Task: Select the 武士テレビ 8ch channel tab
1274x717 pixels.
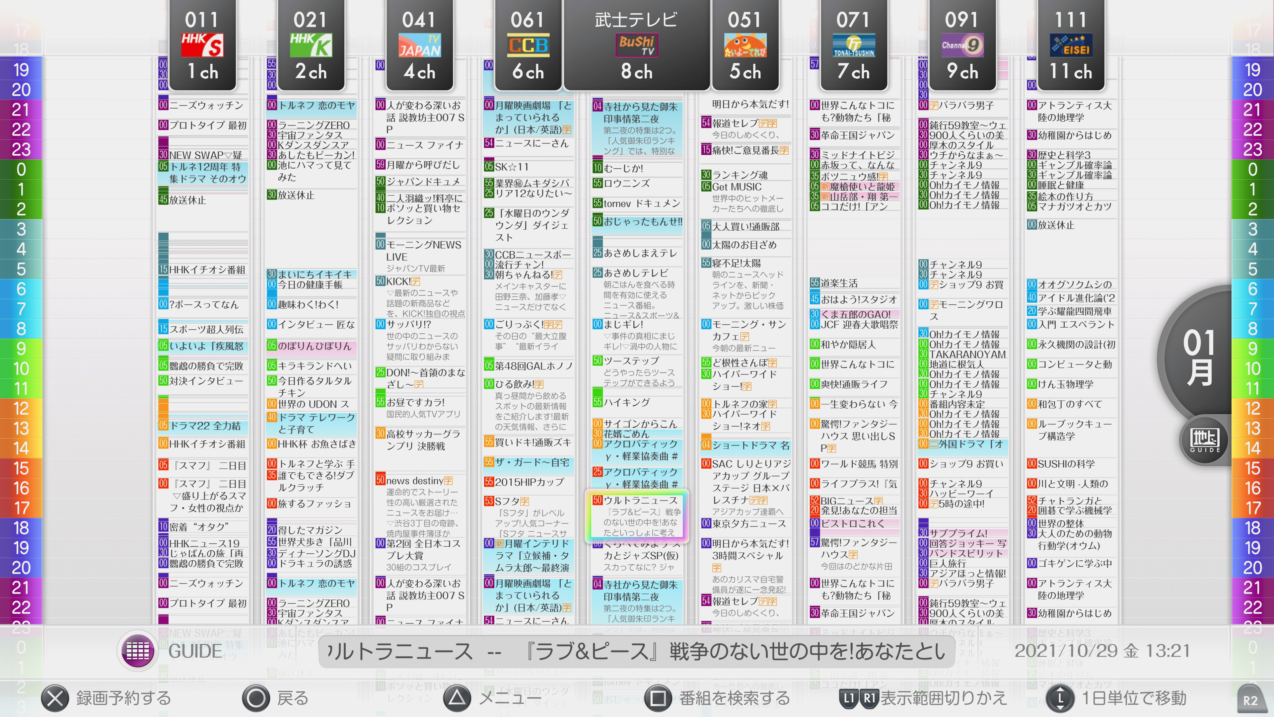Action: pos(637,45)
